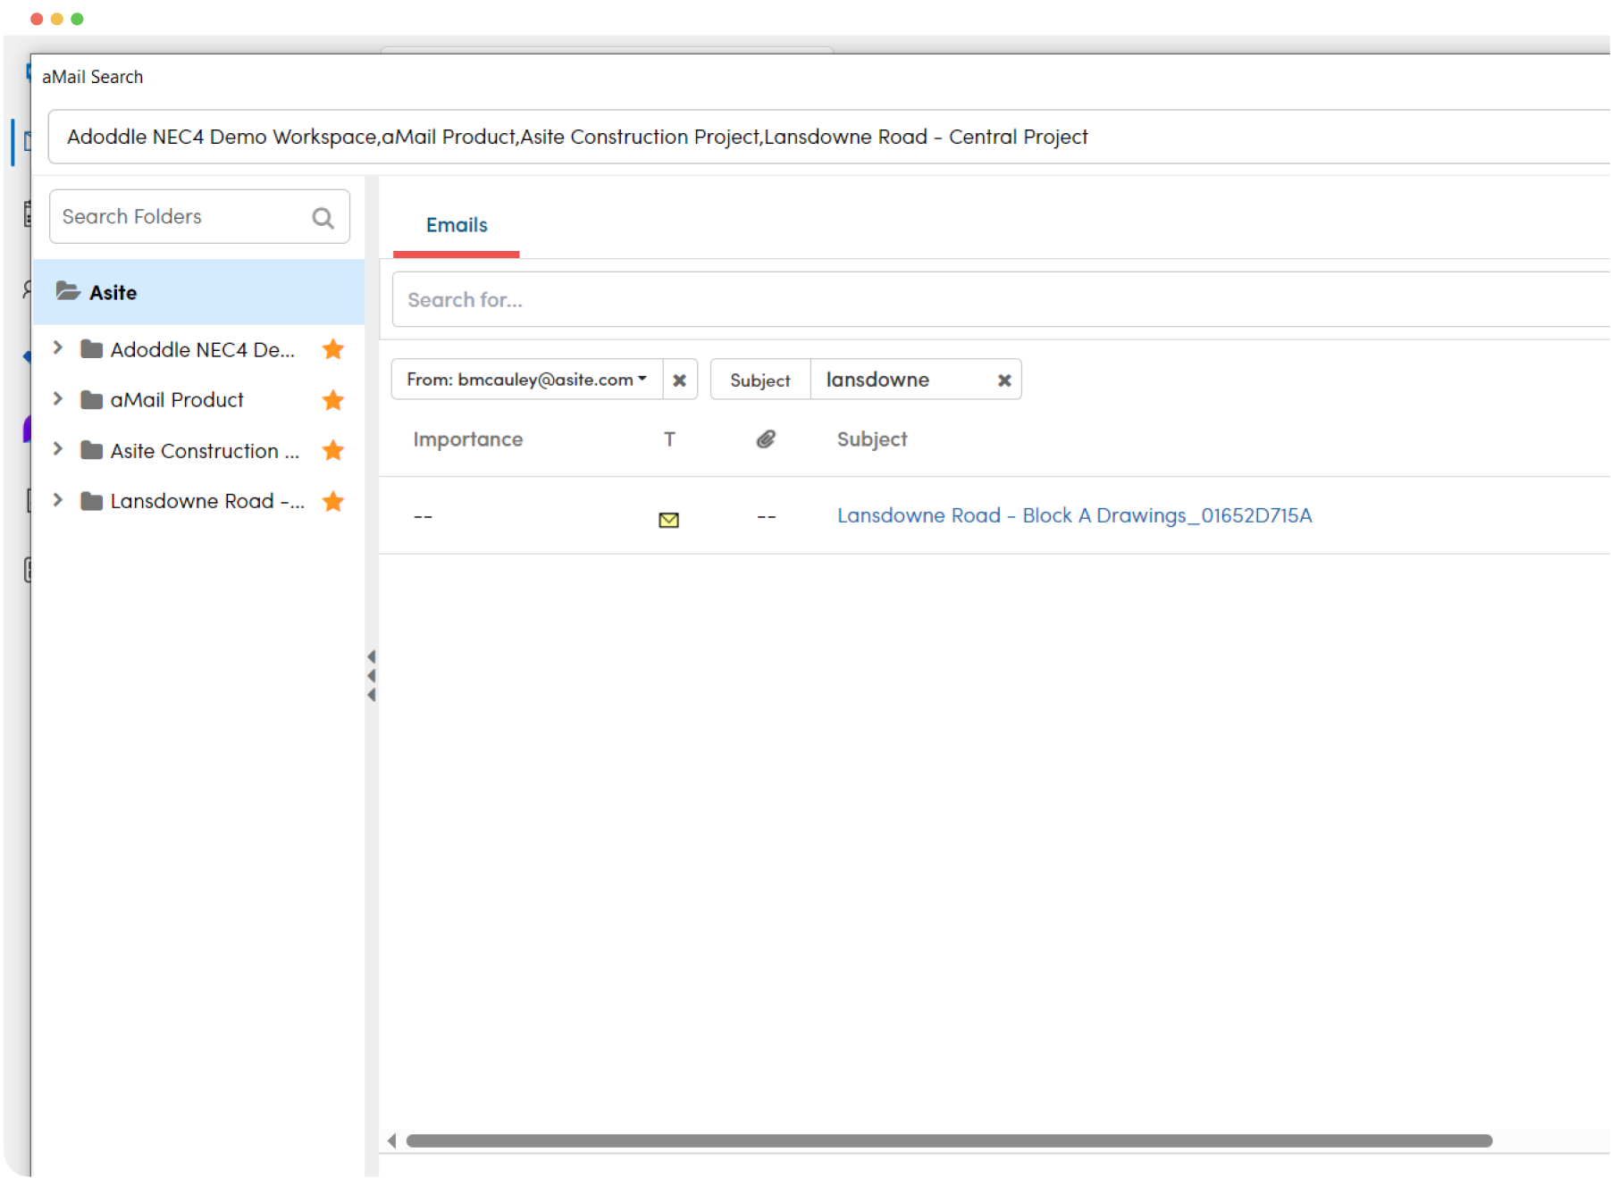This screenshot has width=1611, height=1178.
Task: Expand the Adoddle NEC4 Demo folder
Action: (x=57, y=348)
